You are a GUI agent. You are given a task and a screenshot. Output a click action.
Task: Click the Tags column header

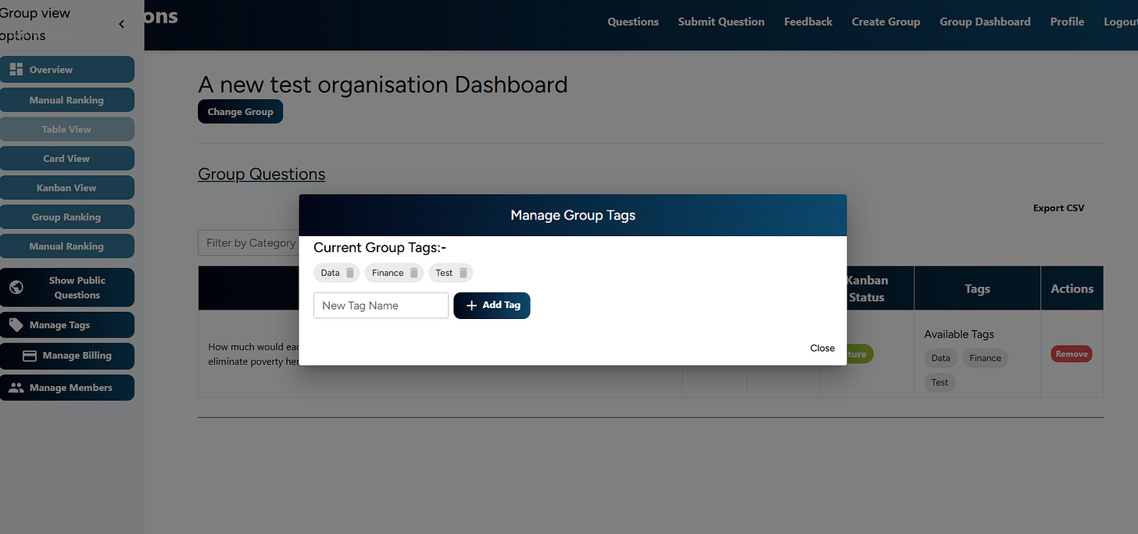tap(977, 289)
